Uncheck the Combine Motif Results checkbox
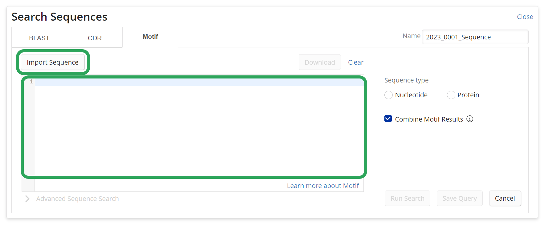This screenshot has width=545, height=225. tap(388, 119)
